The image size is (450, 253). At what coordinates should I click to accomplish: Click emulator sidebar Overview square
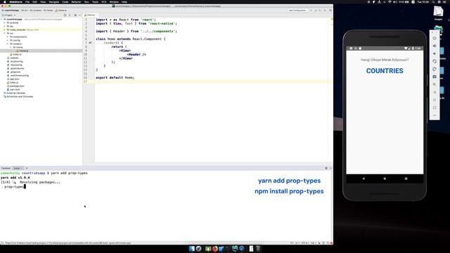435,108
